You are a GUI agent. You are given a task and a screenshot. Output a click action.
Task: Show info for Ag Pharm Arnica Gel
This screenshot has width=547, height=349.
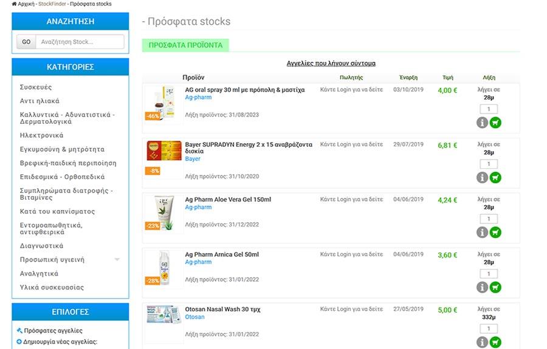(482, 287)
